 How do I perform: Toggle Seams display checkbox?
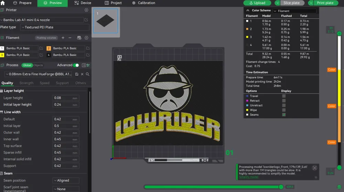(x=284, y=115)
